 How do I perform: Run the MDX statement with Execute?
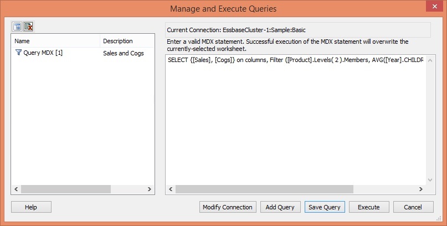pyautogui.click(x=369, y=207)
